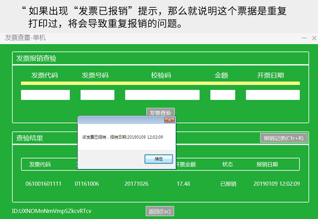Select the 校验码 input field
Image resolution: width=318 pixels, height=219 pixels.
162,95
